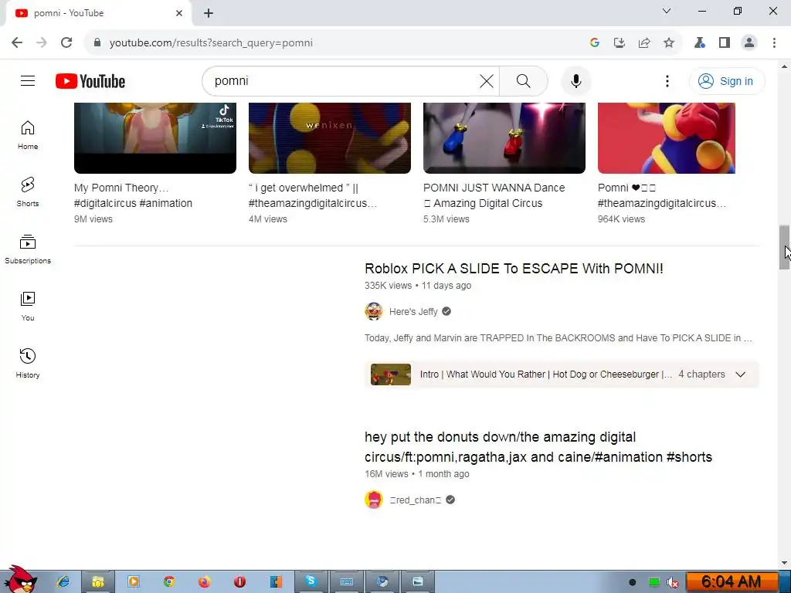791x593 pixels.
Task: Click the Intro chapter thumbnail
Action: [x=390, y=374]
